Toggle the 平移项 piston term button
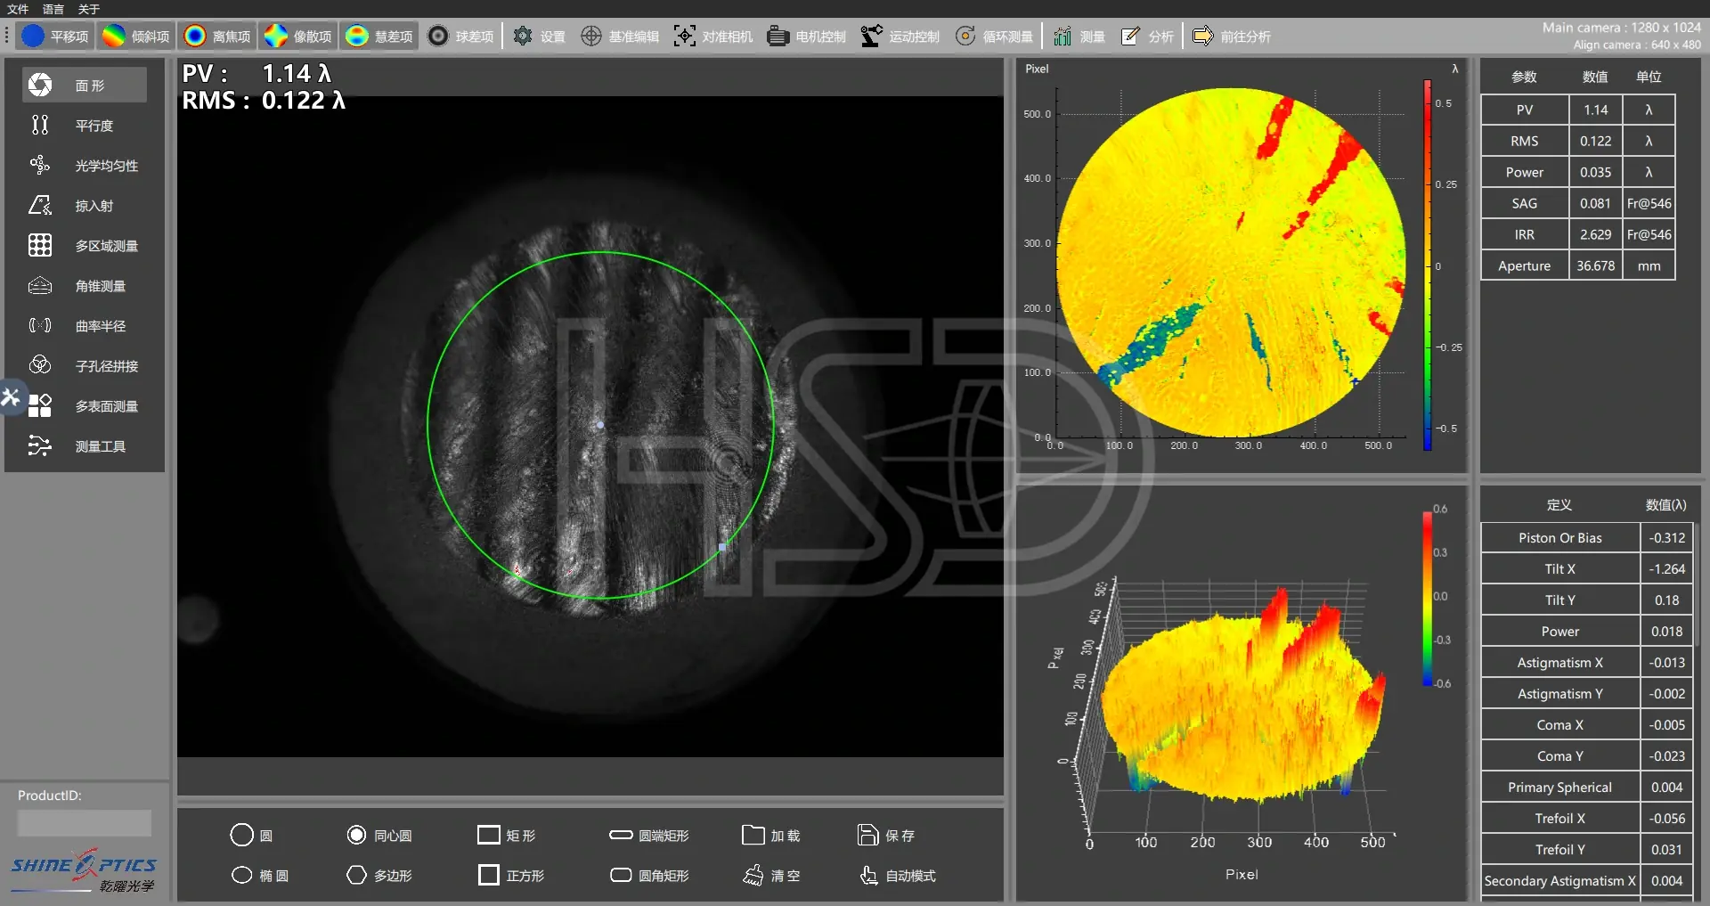Screen dimensions: 1710x906 tap(55, 37)
